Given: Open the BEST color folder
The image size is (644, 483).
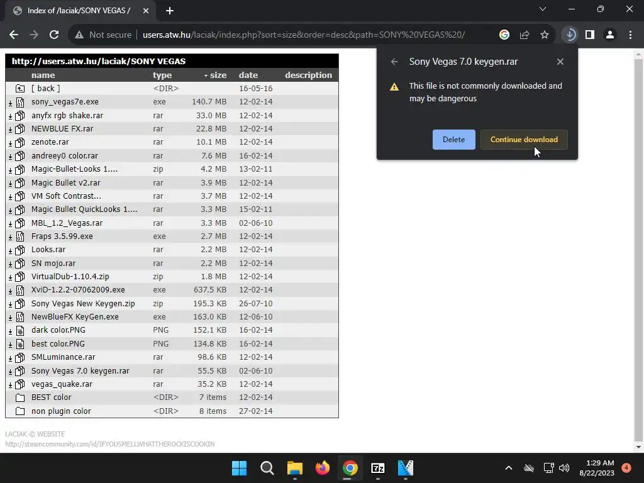Looking at the screenshot, I should 52,397.
